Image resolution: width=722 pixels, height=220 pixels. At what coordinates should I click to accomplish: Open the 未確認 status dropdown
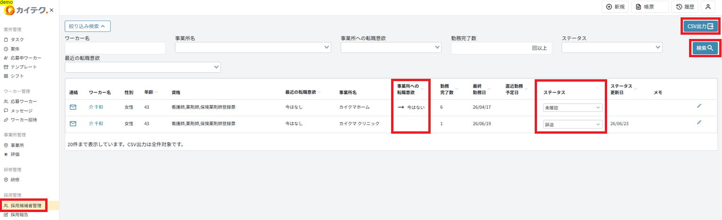[572, 108]
